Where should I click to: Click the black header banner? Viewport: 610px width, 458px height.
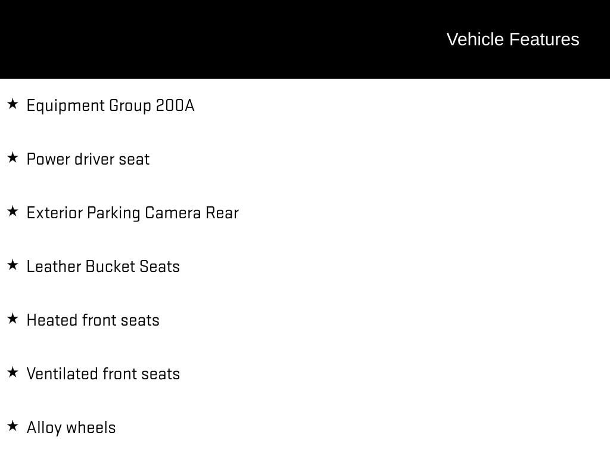[x=305, y=39]
